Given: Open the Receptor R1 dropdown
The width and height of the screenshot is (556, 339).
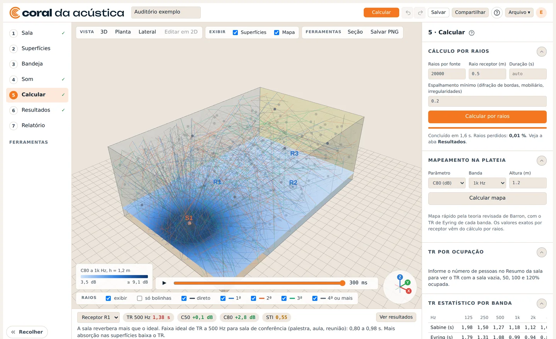Looking at the screenshot, I should click(x=98, y=317).
